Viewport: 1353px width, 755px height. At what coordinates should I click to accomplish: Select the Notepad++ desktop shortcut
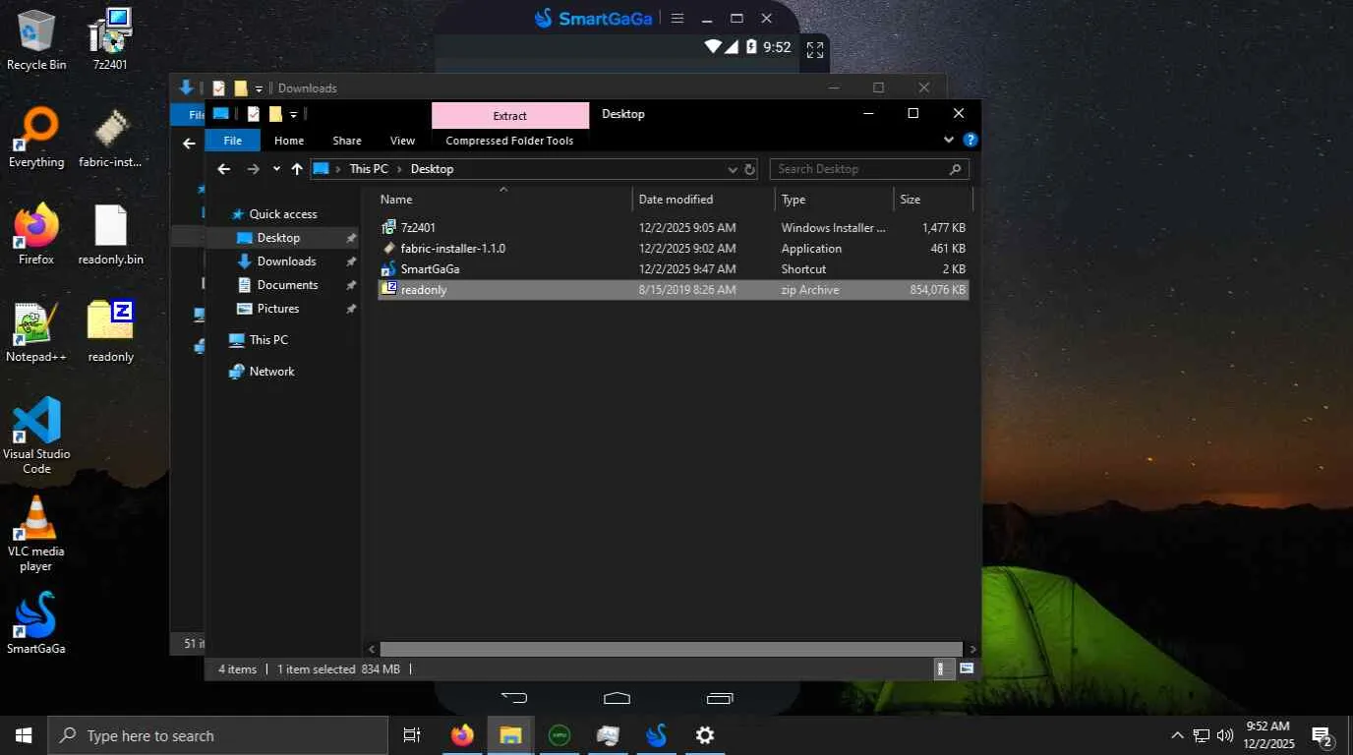[36, 332]
